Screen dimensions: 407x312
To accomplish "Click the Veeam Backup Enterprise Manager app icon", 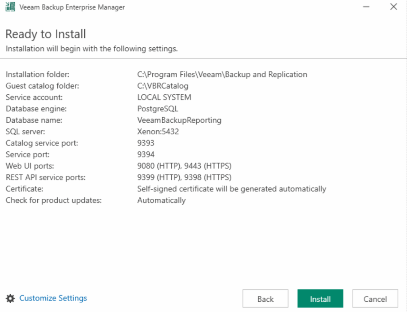I will (x=10, y=7).
